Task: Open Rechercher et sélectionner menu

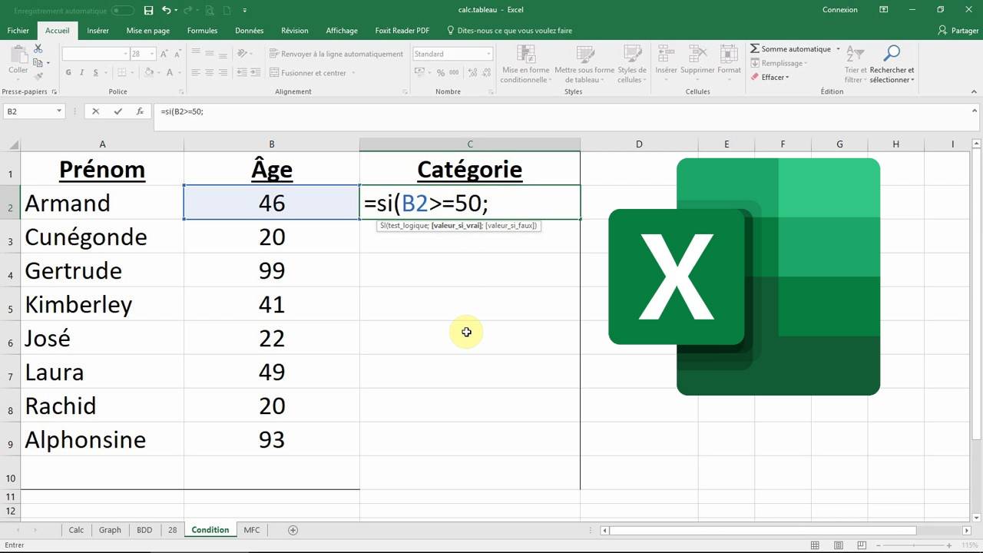Action: point(892,65)
